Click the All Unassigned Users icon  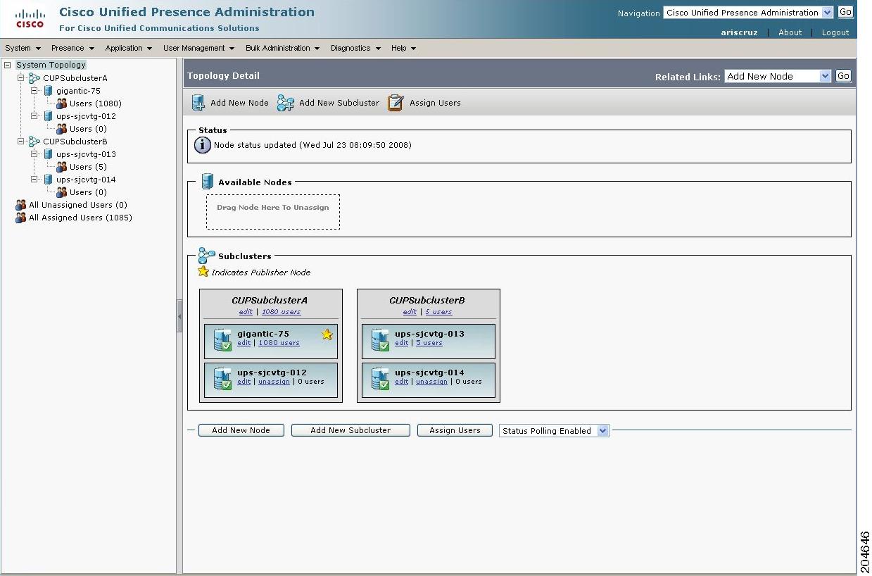pyautogui.click(x=21, y=205)
